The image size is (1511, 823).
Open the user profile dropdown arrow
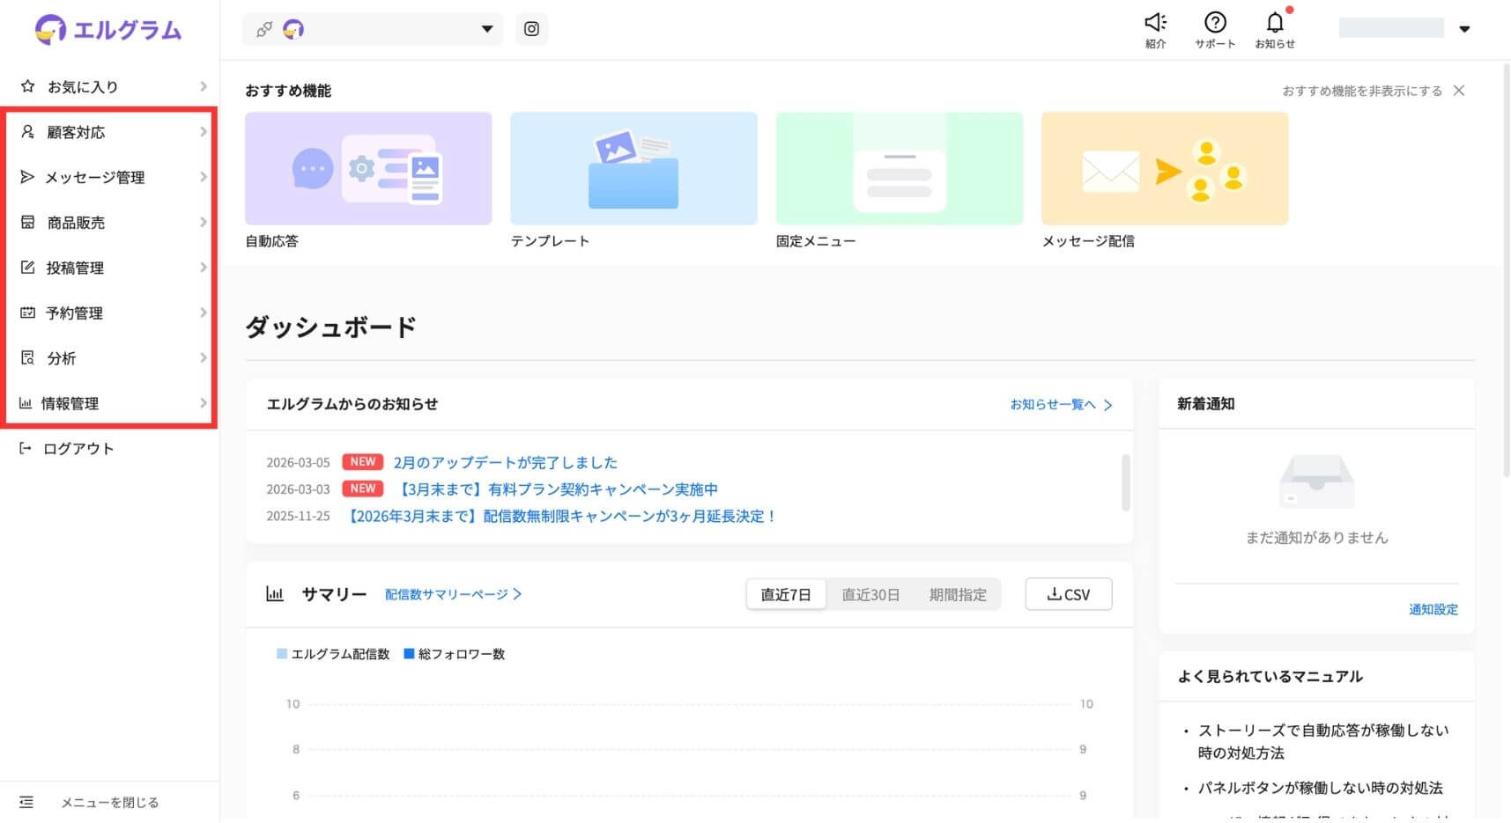[1464, 29]
